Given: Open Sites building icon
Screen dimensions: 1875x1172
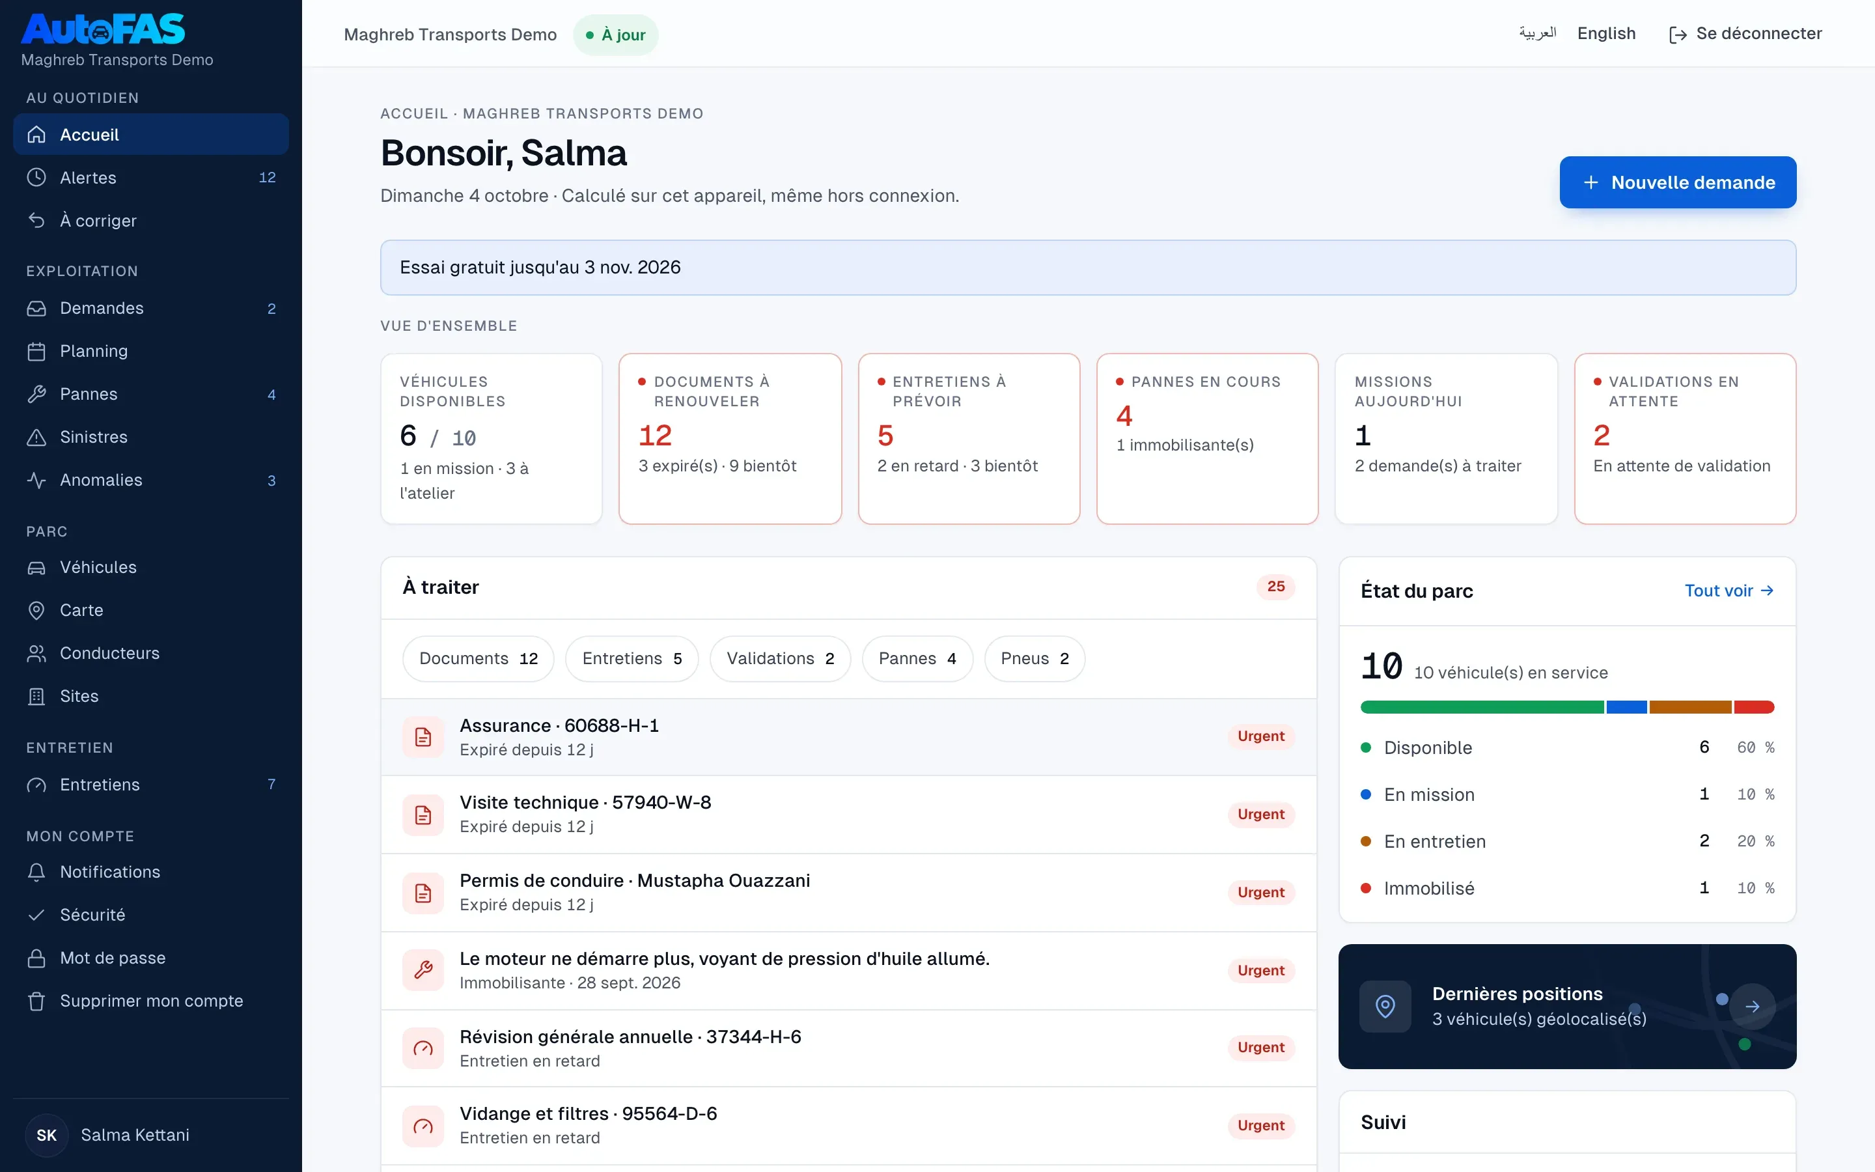Looking at the screenshot, I should [36, 697].
